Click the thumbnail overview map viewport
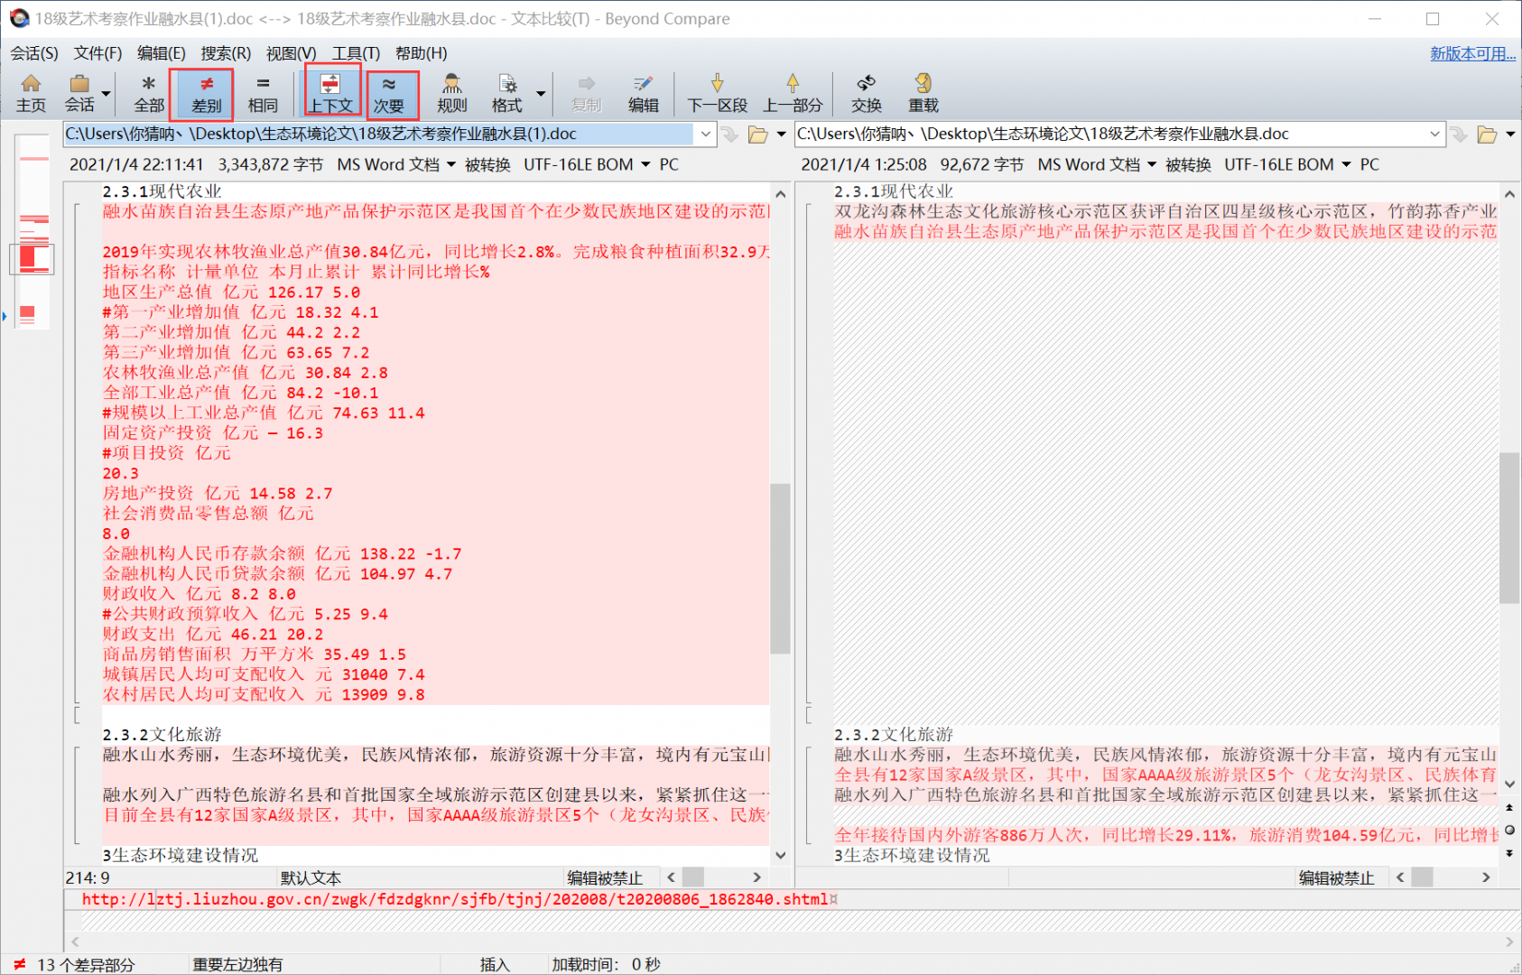Image resolution: width=1522 pixels, height=975 pixels. [x=32, y=259]
